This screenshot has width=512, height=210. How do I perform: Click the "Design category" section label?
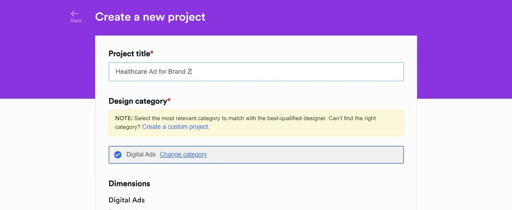coord(138,101)
